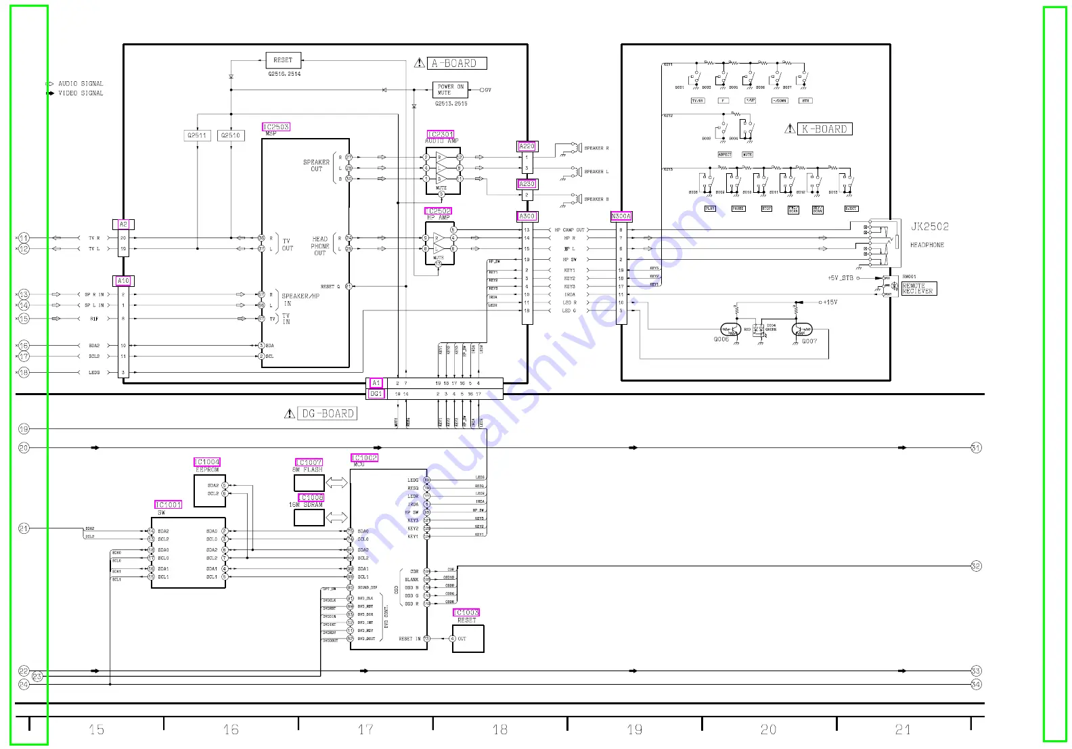Open the A1 connector link
The width and height of the screenshot is (1072, 749).
point(376,383)
